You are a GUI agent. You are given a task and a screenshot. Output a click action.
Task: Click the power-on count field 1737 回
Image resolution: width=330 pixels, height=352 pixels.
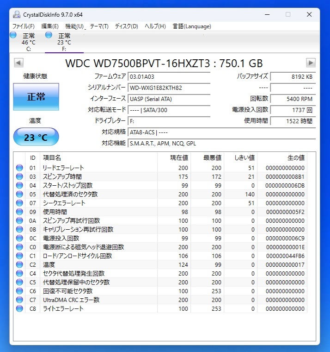click(293, 110)
